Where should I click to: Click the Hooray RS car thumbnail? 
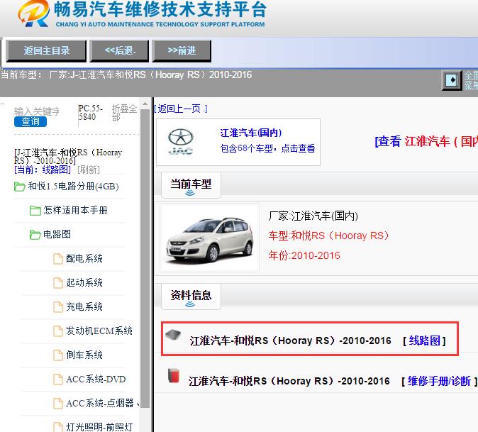pos(209,238)
